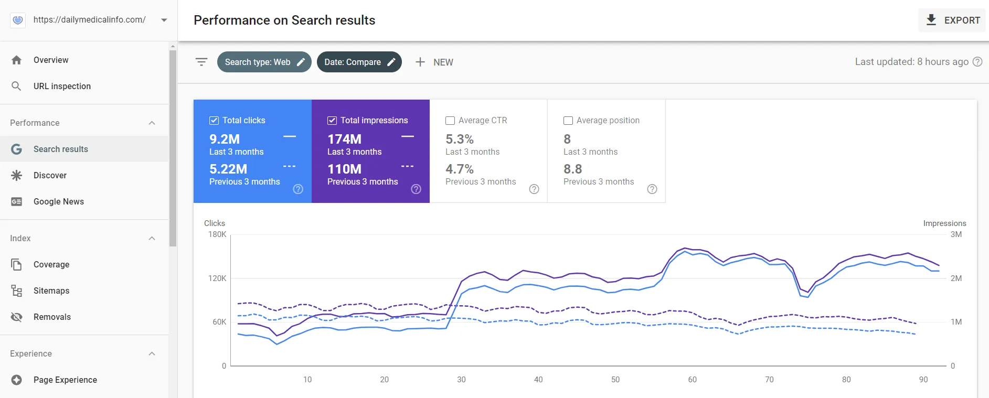This screenshot has height=398, width=989.
Task: Click the plus icon next to NEW
Action: point(420,62)
